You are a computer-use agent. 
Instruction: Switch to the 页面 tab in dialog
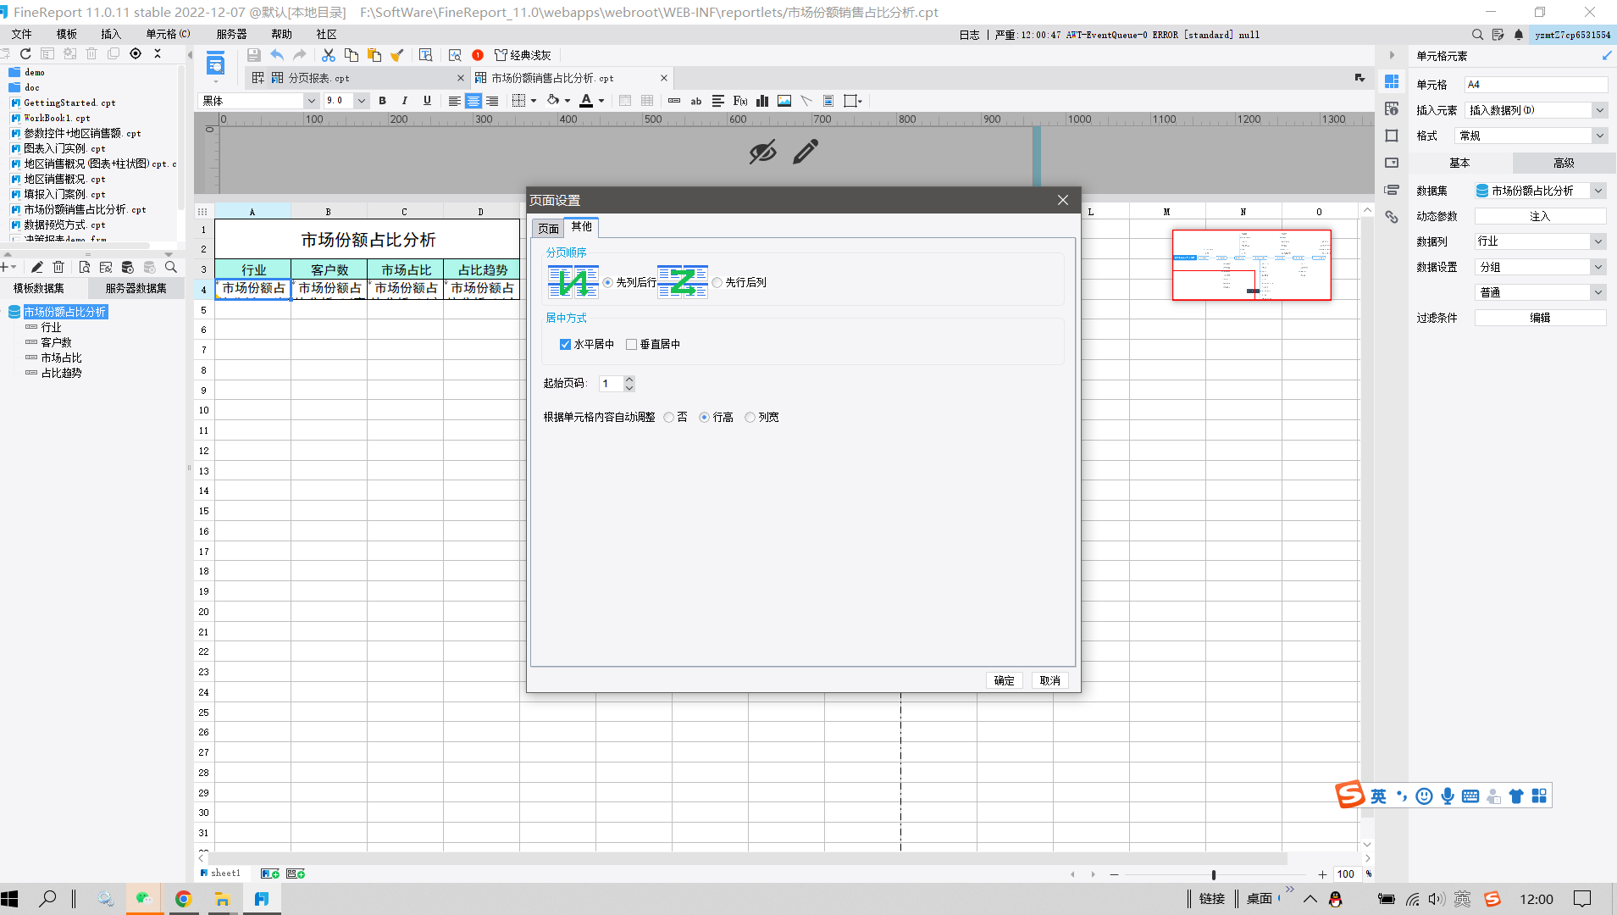tap(548, 229)
